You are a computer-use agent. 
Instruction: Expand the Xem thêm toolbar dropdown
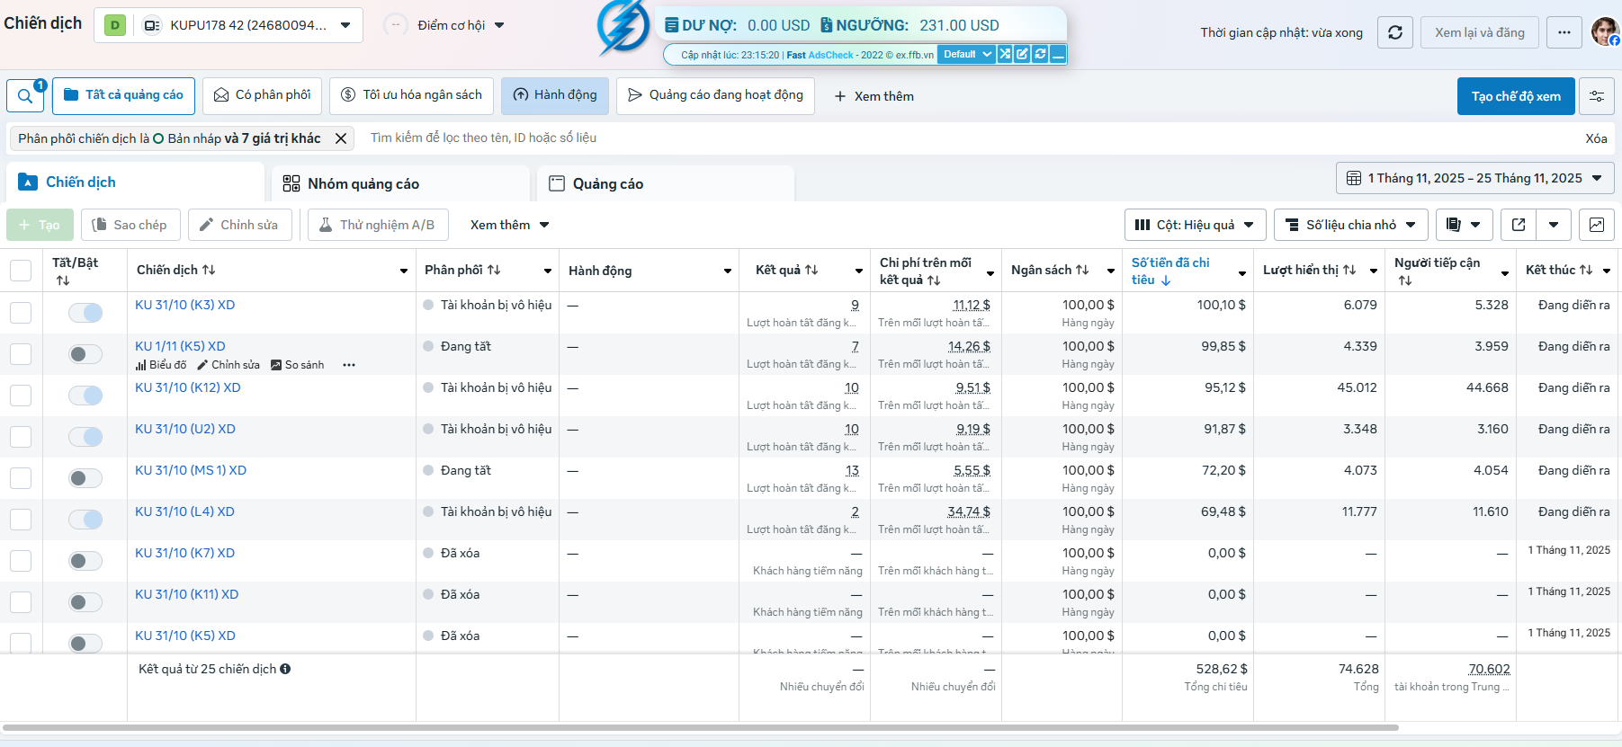pyautogui.click(x=509, y=225)
